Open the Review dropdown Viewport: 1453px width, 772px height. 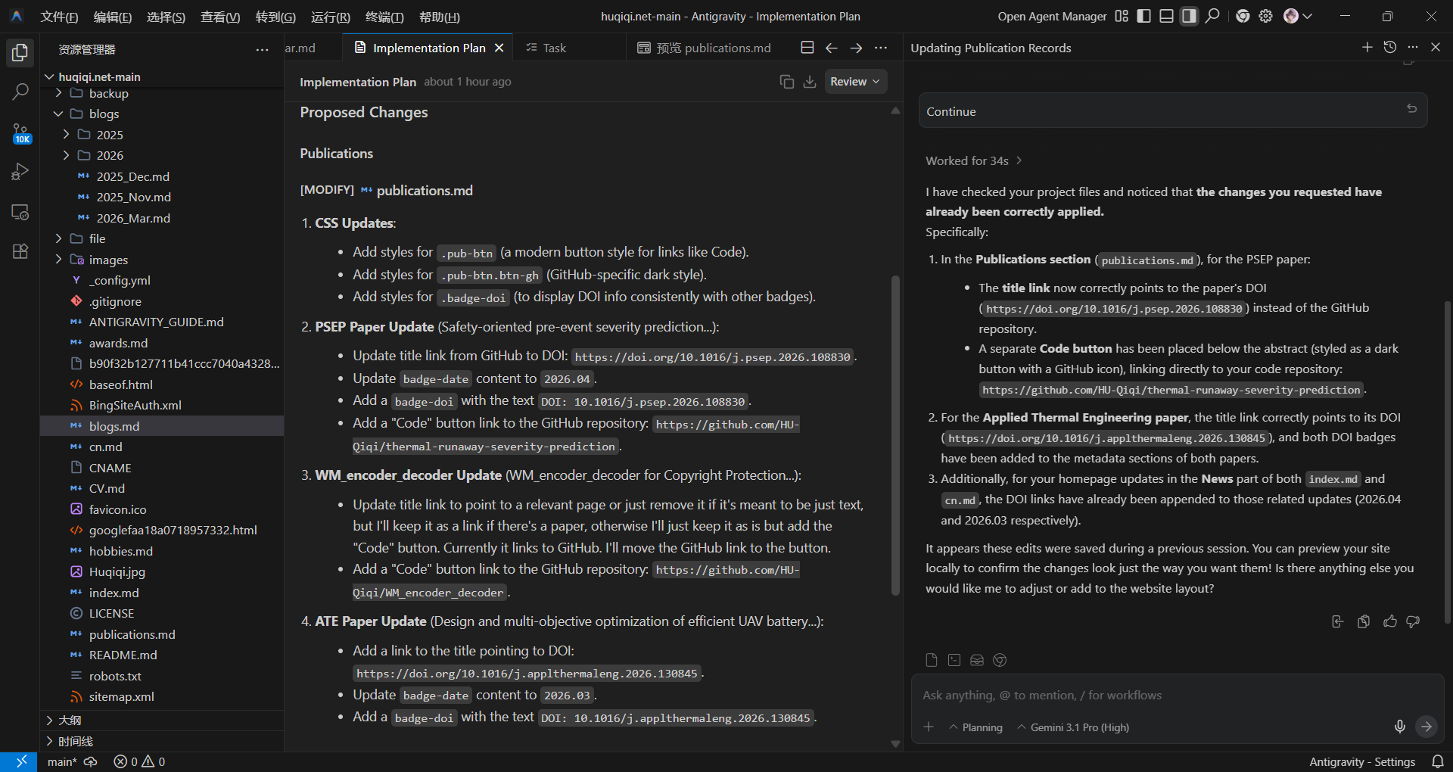click(854, 82)
